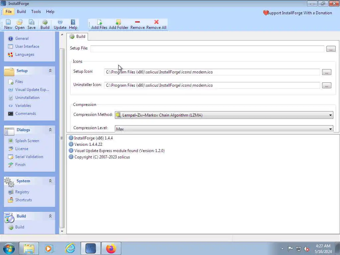Open the Tools menu
The image size is (340, 255).
36,12
